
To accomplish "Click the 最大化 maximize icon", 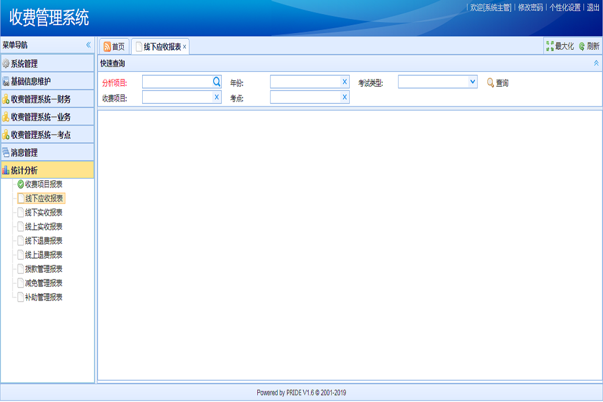I will [x=550, y=46].
